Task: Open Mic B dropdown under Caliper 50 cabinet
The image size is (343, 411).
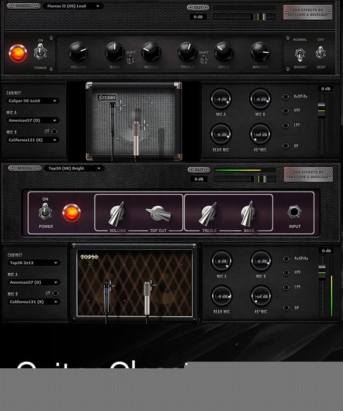Action: coord(32,140)
